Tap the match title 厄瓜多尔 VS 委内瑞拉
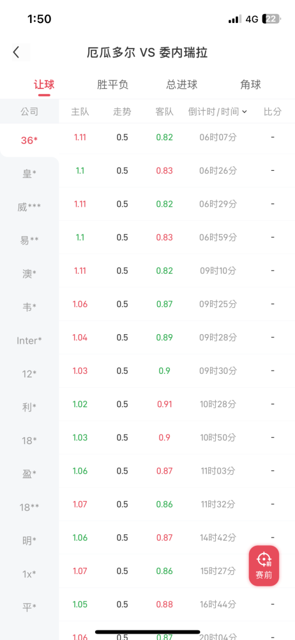The height and width of the screenshot is (640, 295). click(147, 52)
